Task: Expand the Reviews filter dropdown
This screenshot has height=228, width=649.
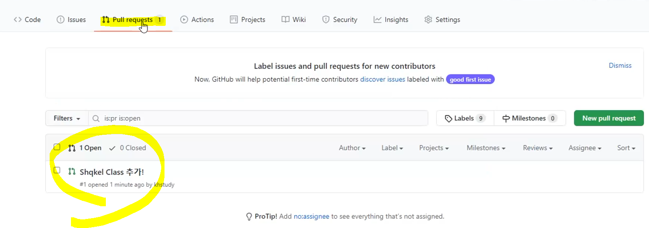Action: tap(537, 148)
